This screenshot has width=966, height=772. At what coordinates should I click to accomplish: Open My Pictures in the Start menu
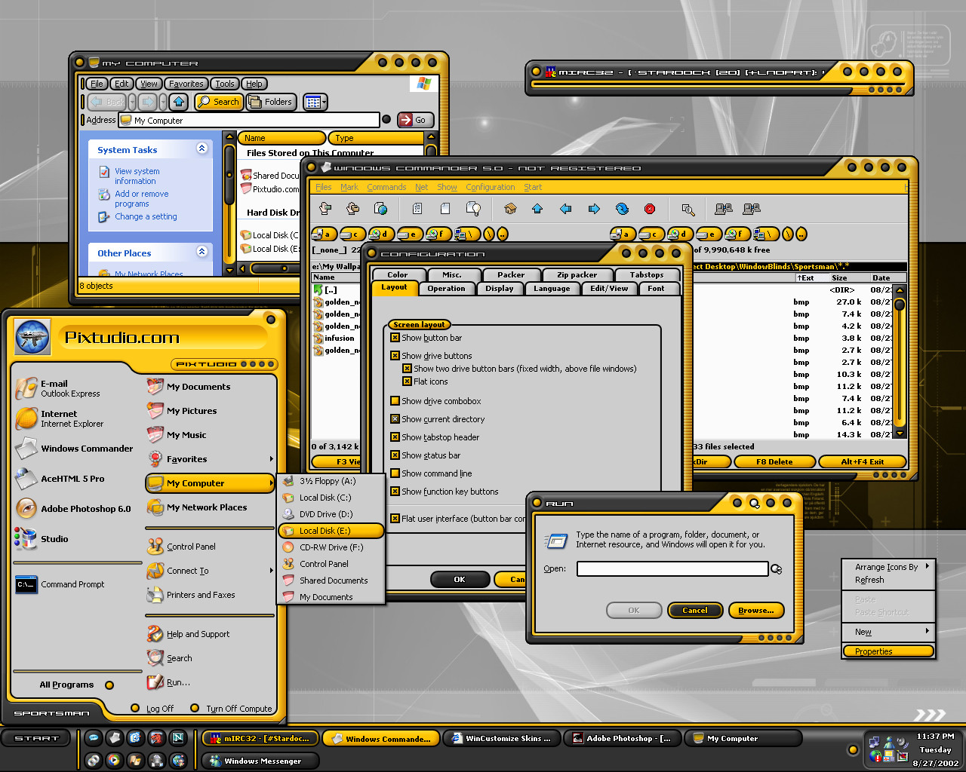pos(183,411)
